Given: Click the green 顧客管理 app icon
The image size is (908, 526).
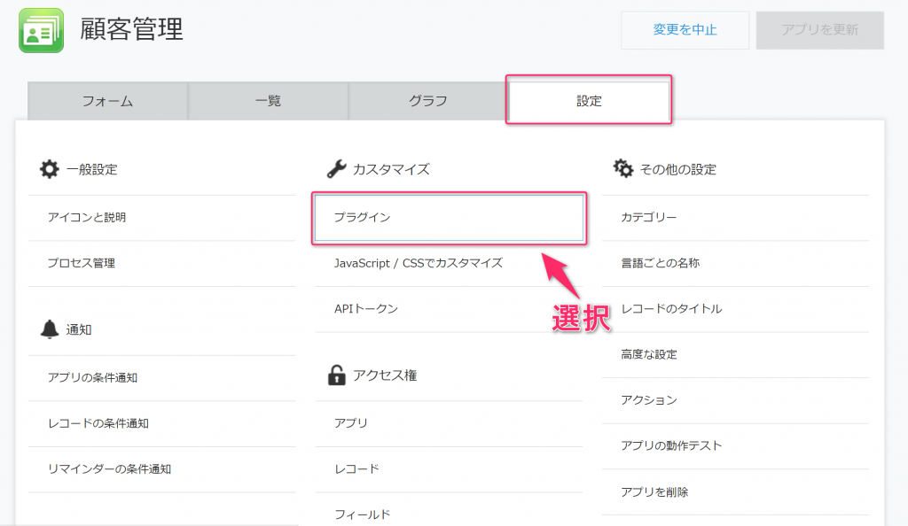Looking at the screenshot, I should point(41,30).
